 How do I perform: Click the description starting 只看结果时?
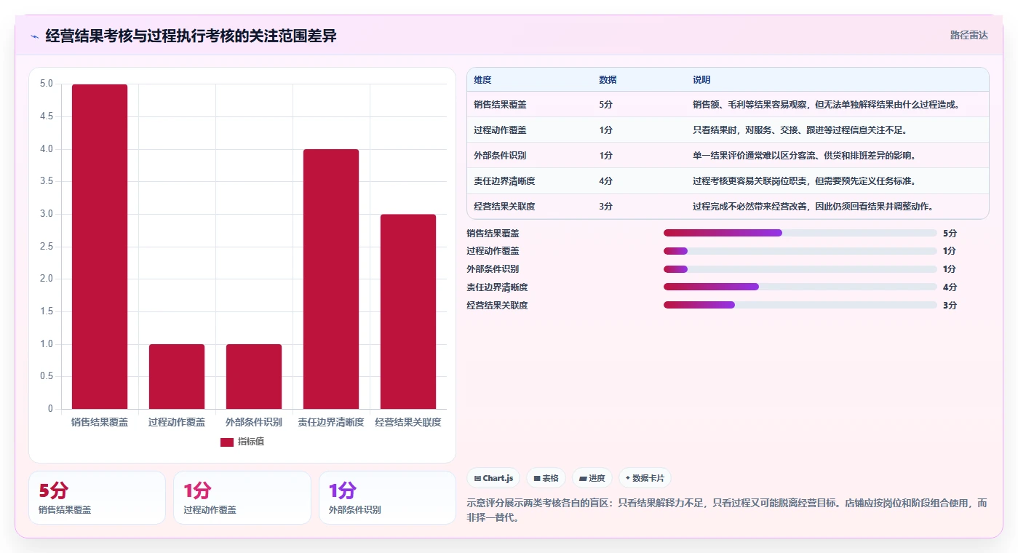800,130
